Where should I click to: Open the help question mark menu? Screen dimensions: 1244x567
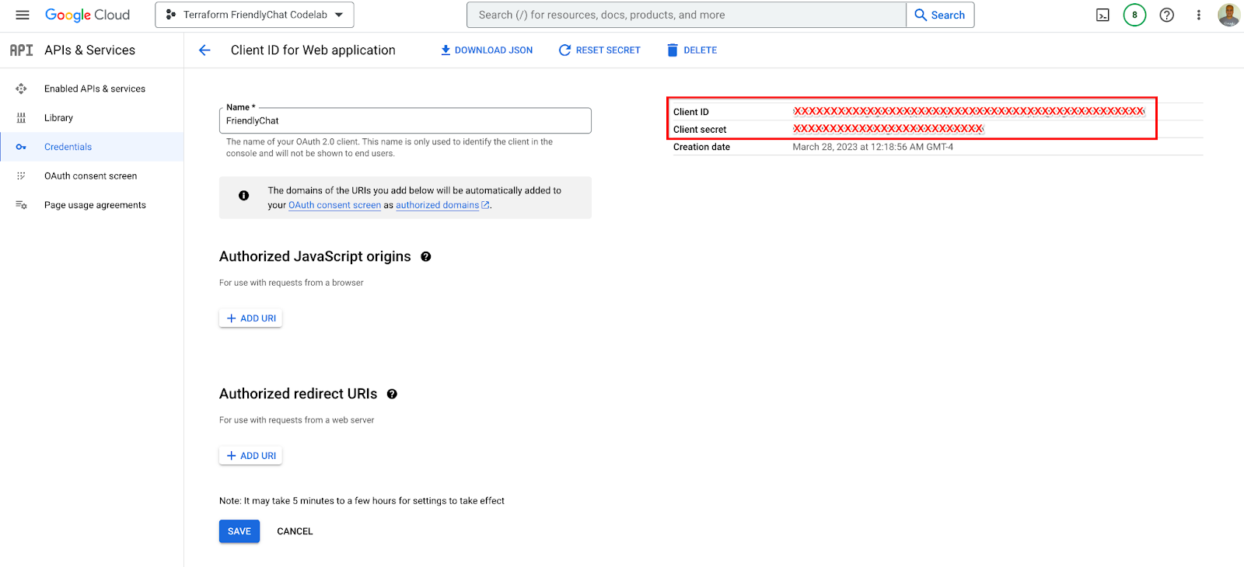[1166, 15]
